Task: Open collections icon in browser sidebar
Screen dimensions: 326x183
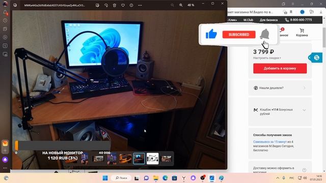Action: (x=5, y=29)
